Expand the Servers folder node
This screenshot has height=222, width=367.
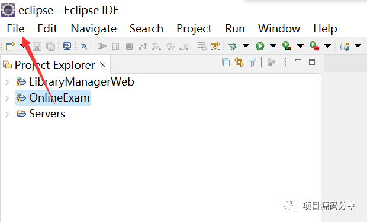[7, 114]
